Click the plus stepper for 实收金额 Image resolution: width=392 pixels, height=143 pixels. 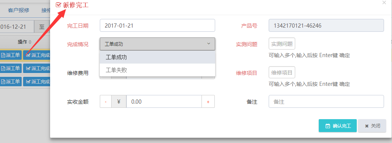tap(208, 102)
